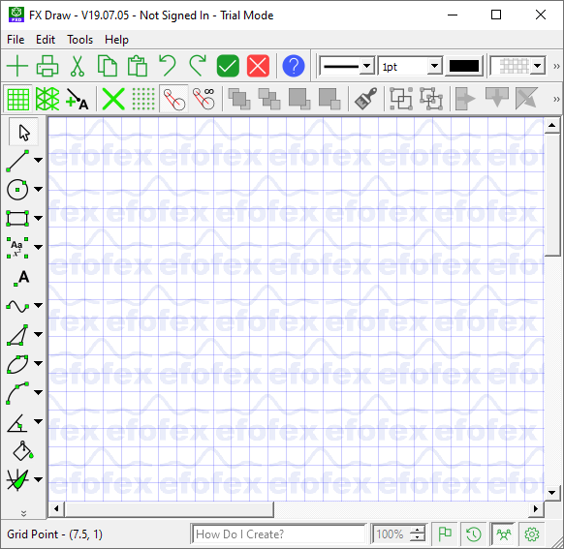Click the ungroup objects icon
Viewport: 564px width, 549px height.
pyautogui.click(x=431, y=99)
